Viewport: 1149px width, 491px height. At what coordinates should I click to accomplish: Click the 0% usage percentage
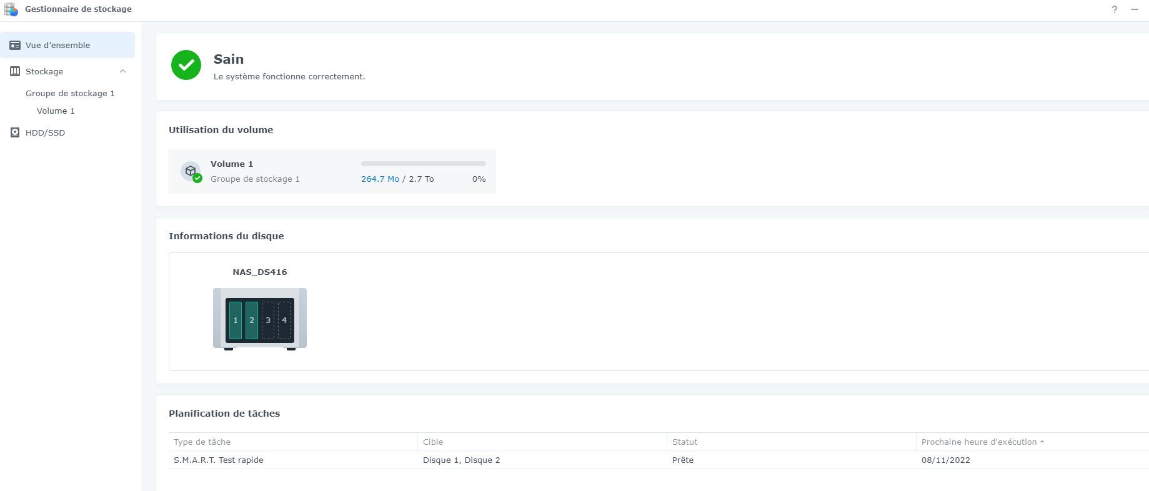click(479, 179)
